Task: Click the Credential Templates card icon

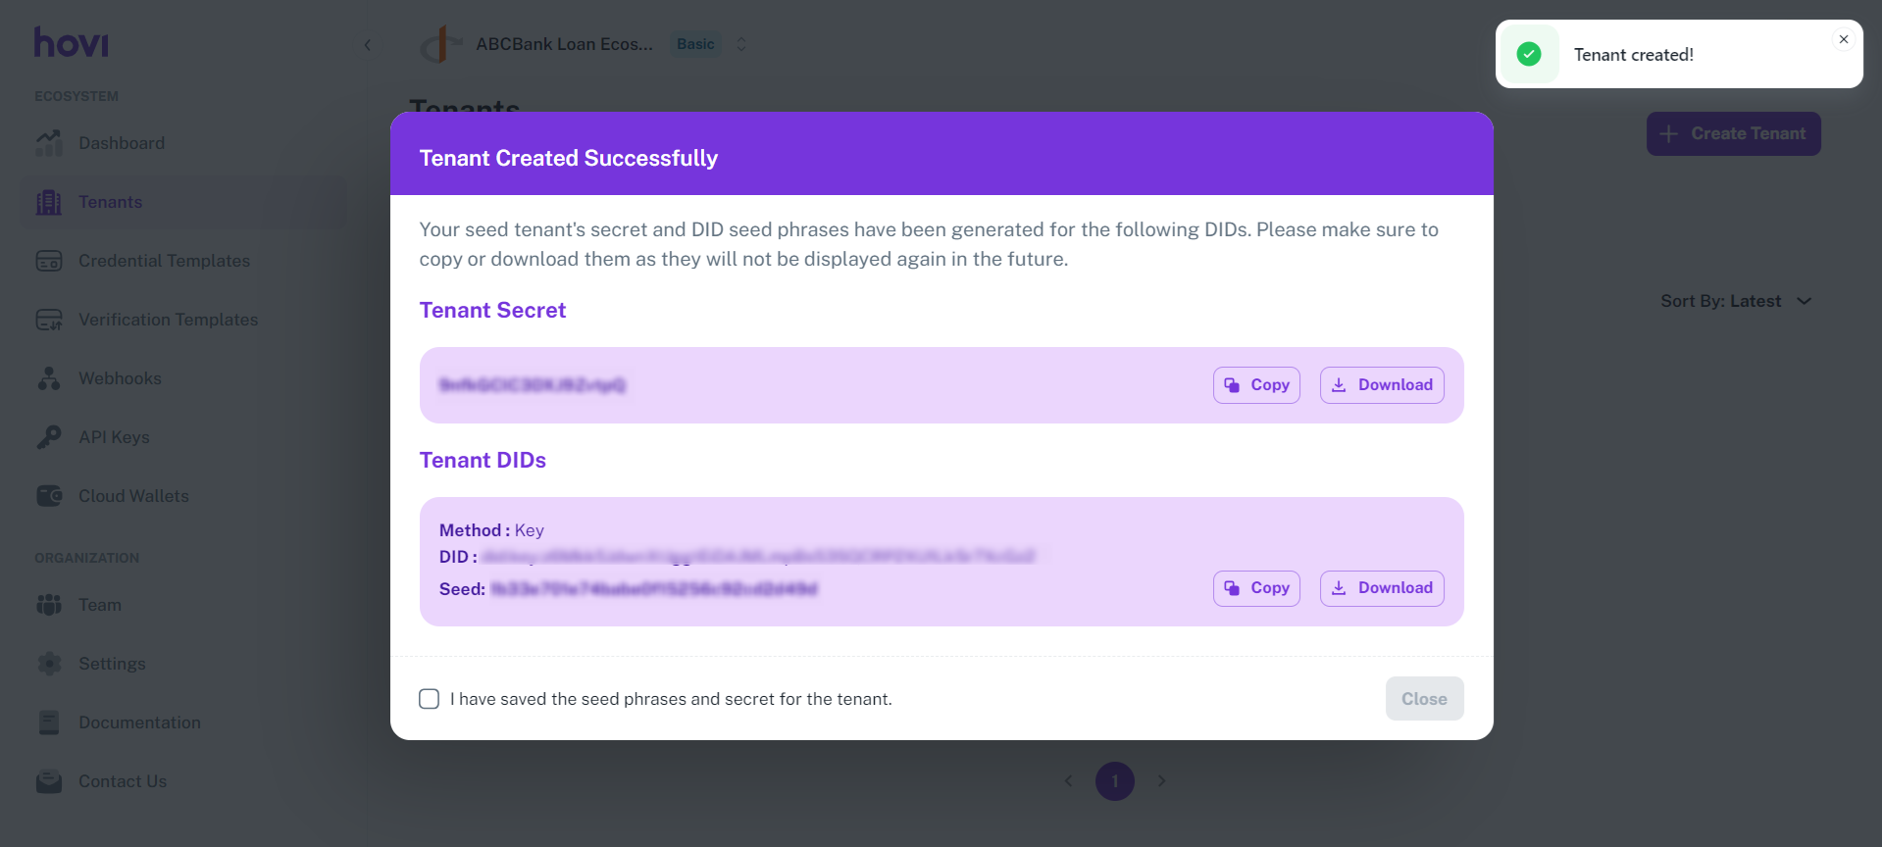Action: click(x=49, y=261)
